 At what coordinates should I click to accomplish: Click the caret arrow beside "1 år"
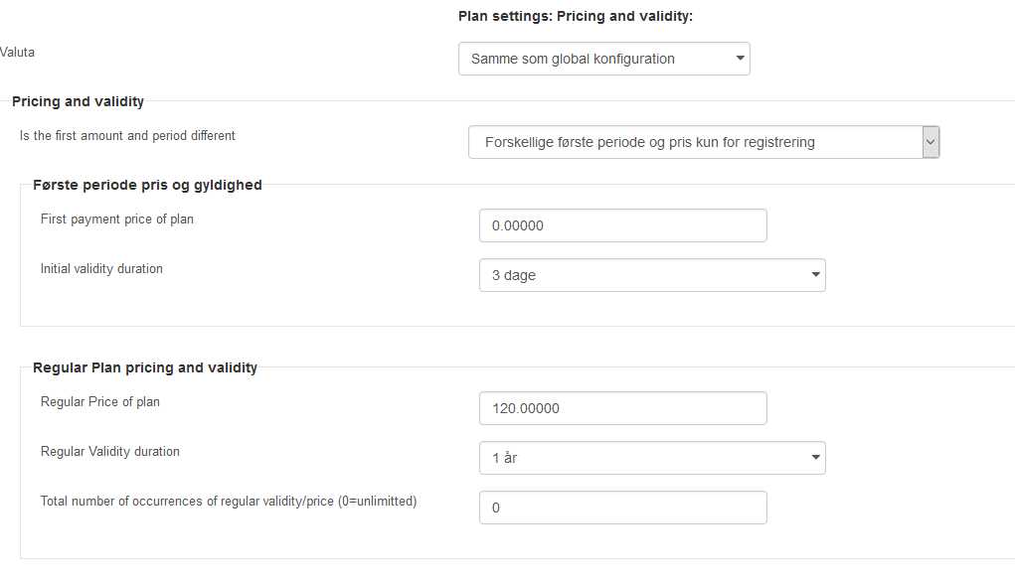click(x=815, y=457)
